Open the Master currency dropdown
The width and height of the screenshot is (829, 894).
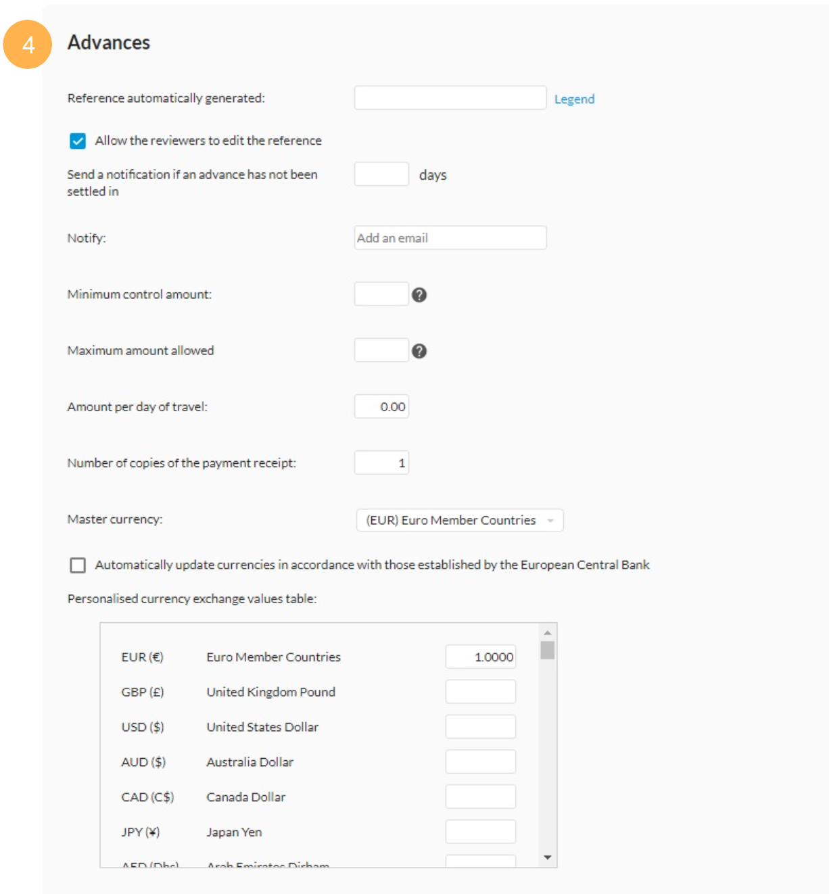(x=460, y=520)
